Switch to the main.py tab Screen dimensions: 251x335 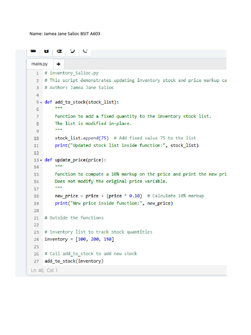click(x=39, y=64)
